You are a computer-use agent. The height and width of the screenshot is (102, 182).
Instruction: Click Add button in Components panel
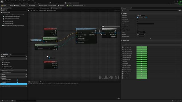[3, 10]
